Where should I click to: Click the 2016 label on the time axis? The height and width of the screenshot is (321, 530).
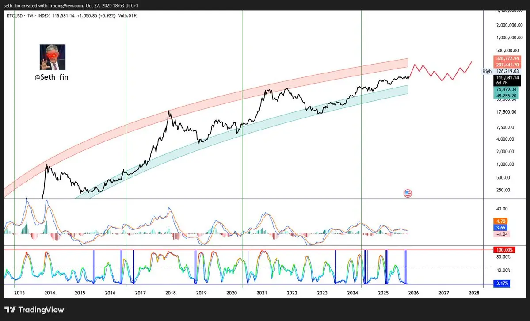(x=110, y=293)
